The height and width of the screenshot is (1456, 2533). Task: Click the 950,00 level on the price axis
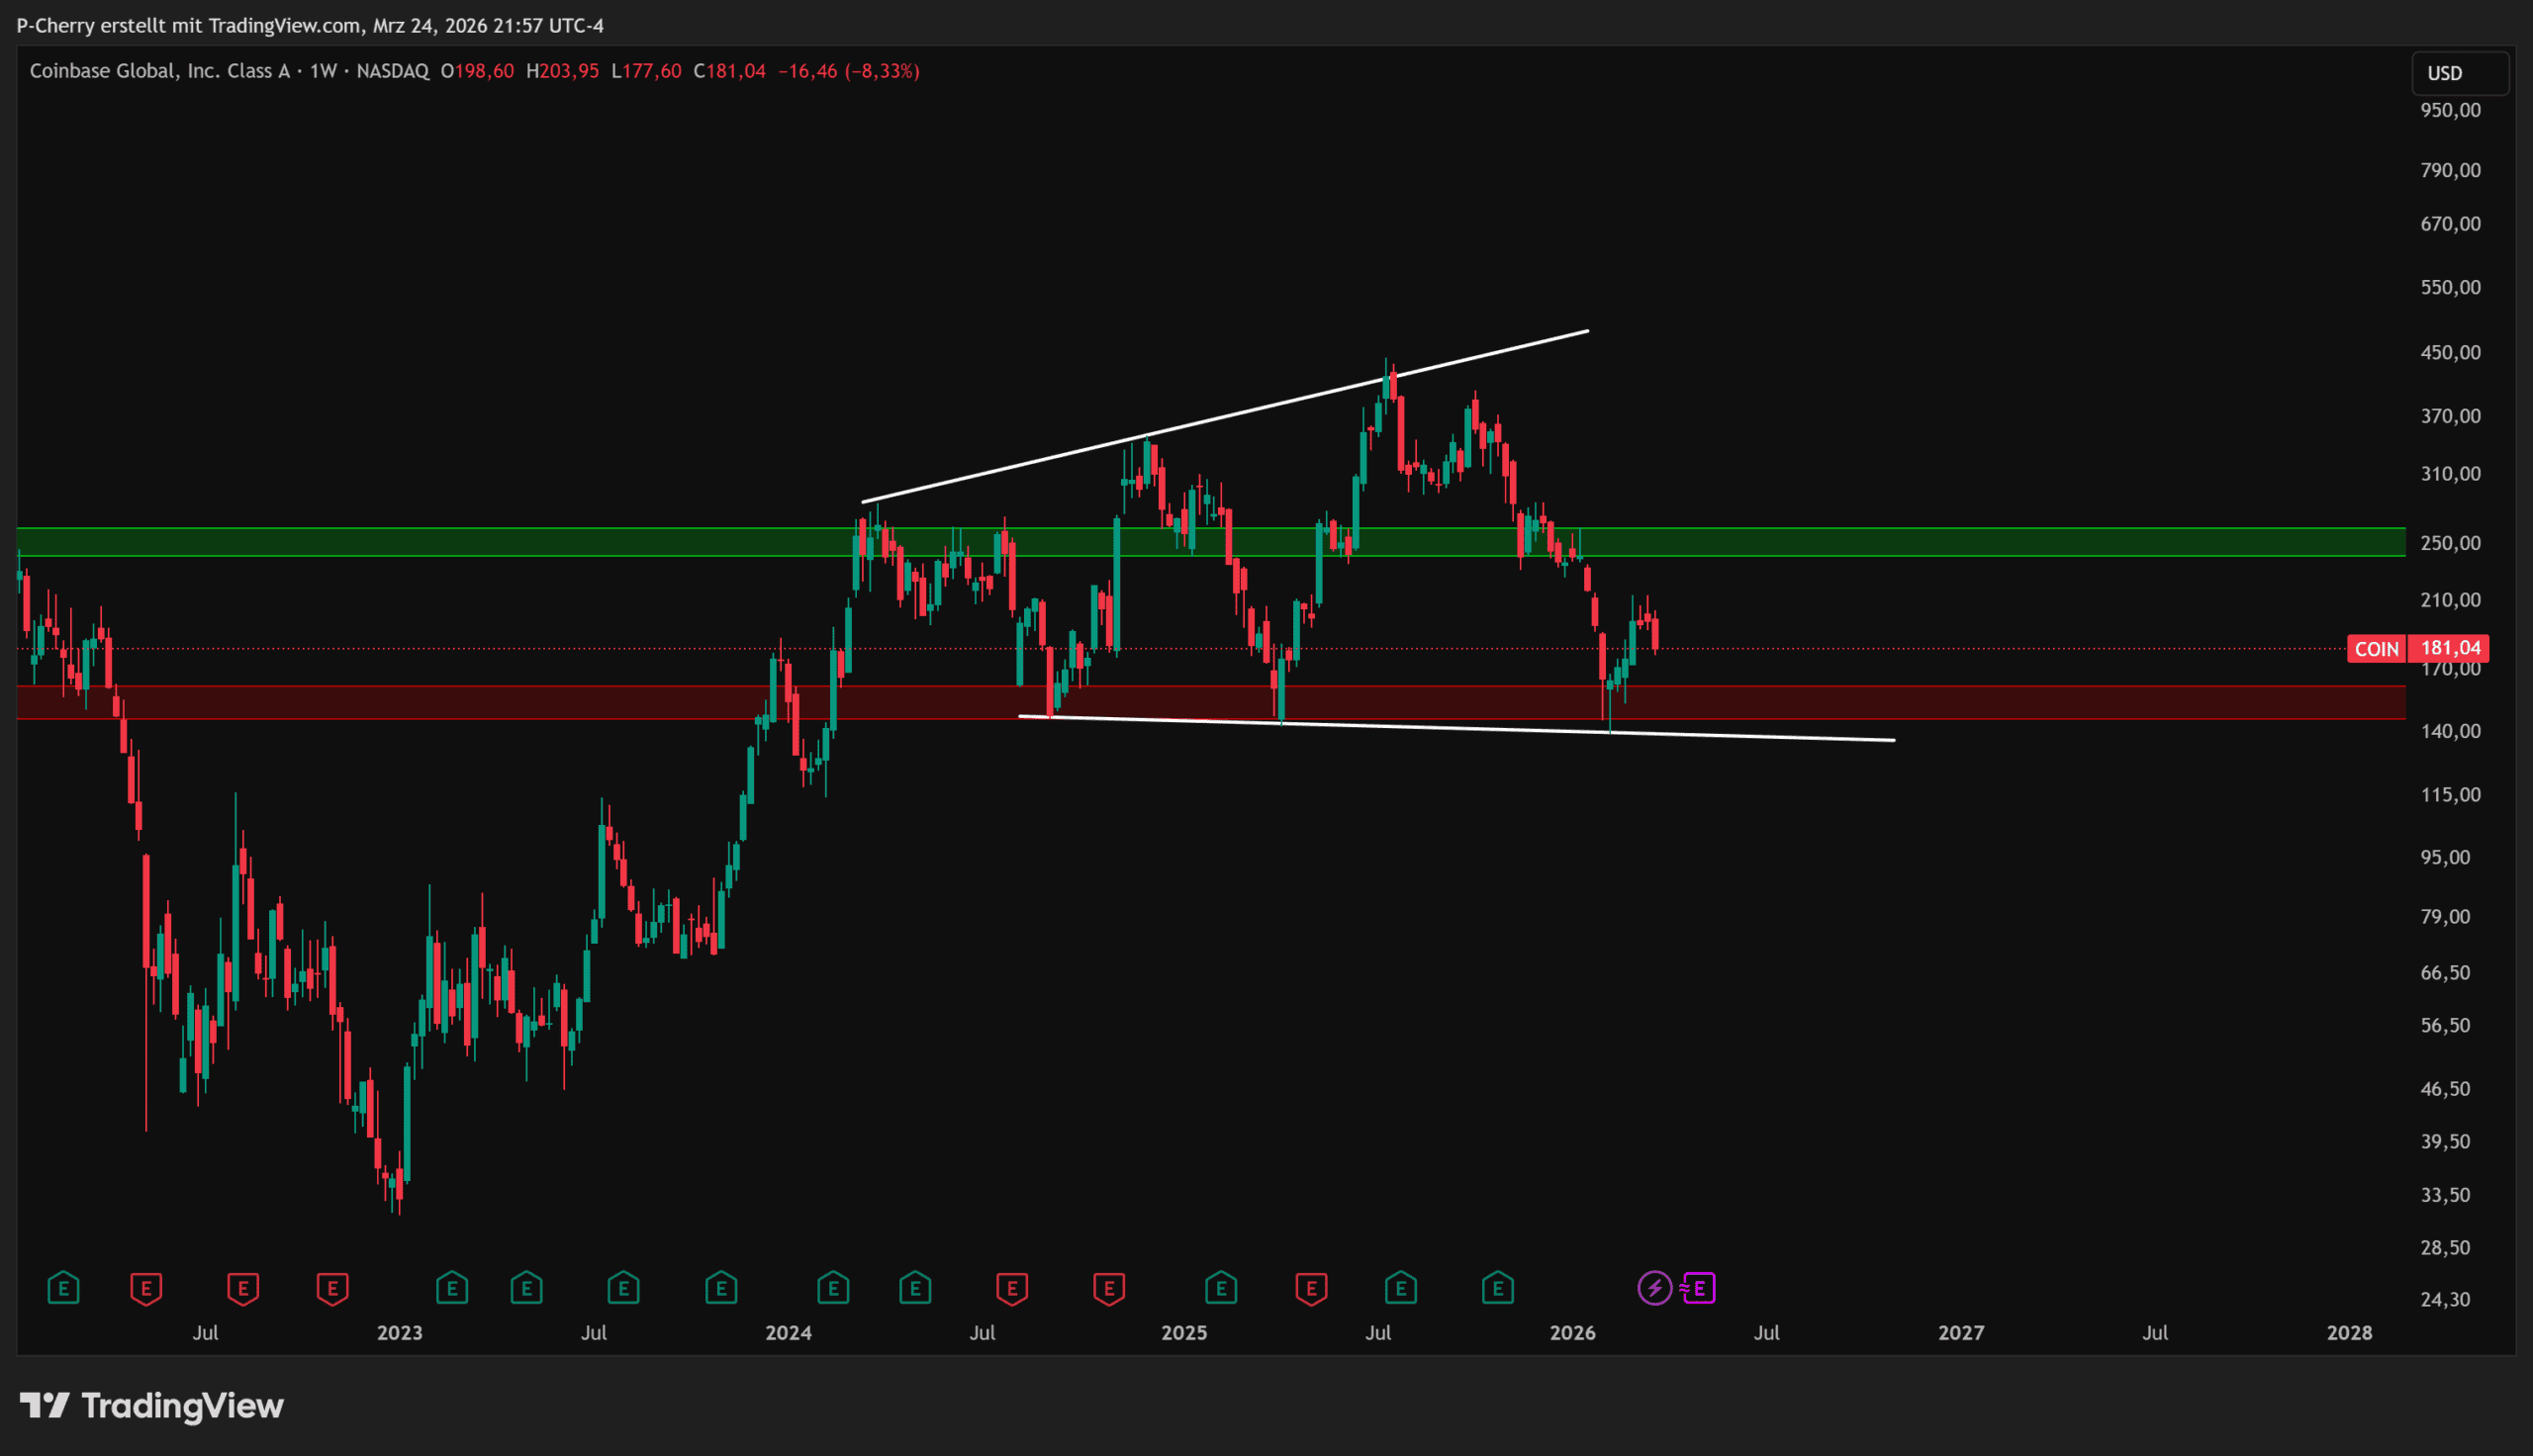point(2450,110)
